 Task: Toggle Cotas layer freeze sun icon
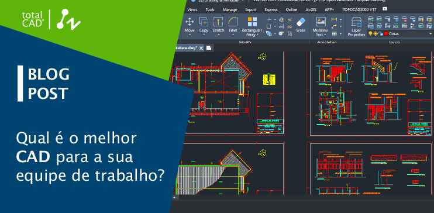[x=376, y=33]
